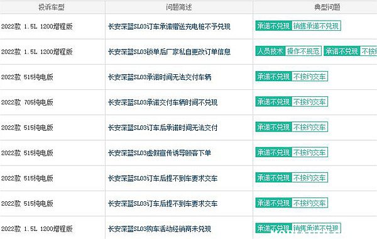Screen dimensions: 377x239
Task: Click 承诺不兑现 tag in 承诺时间无法交付车辆 row
Action: [273, 76]
